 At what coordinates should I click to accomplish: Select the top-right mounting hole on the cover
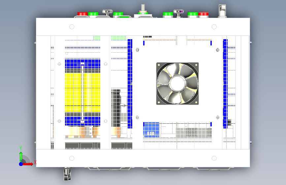[x=214, y=27]
